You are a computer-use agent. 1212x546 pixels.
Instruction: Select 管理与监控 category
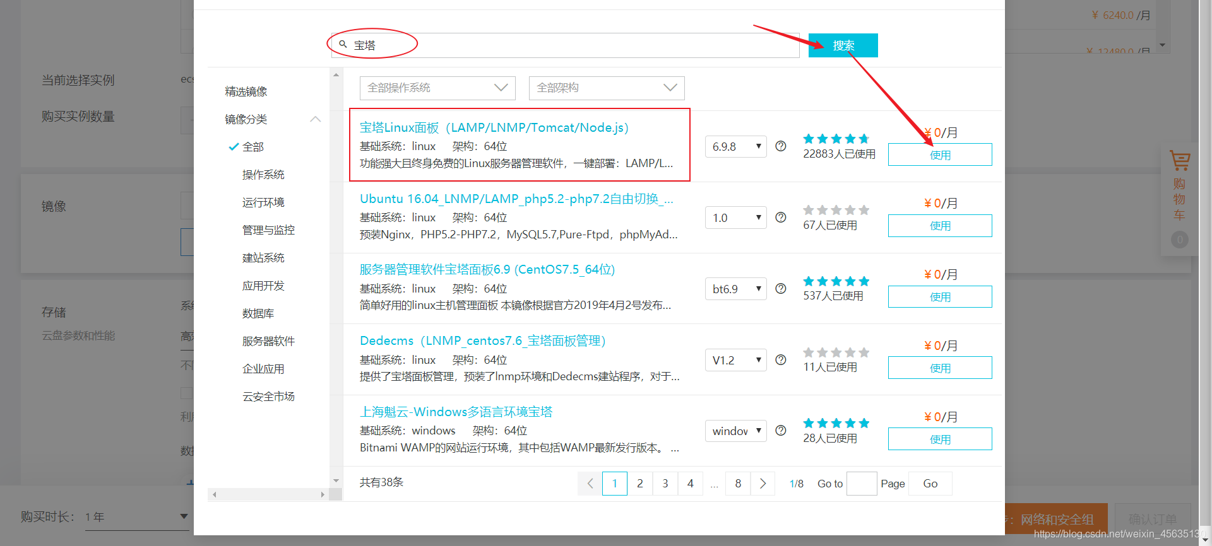(268, 230)
